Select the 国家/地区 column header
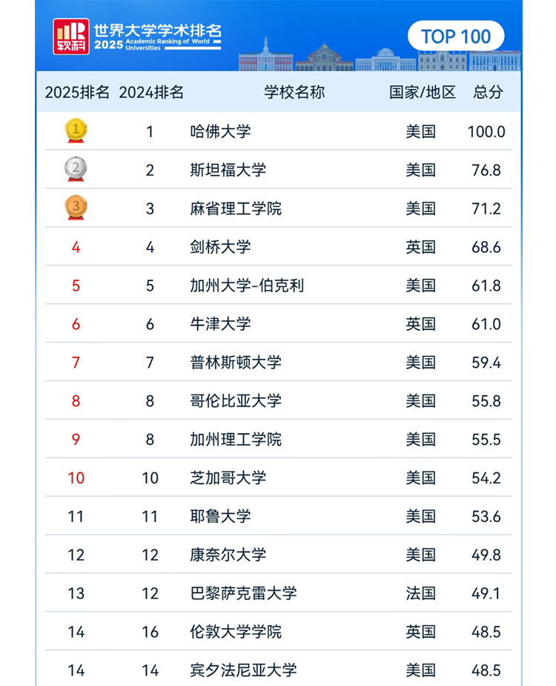 point(423,93)
